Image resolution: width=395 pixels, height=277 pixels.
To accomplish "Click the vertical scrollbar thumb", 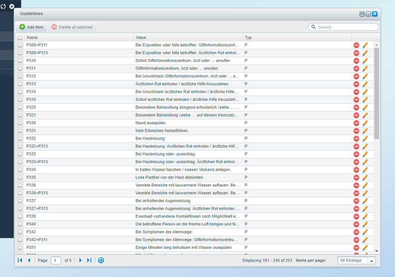I will (376, 93).
